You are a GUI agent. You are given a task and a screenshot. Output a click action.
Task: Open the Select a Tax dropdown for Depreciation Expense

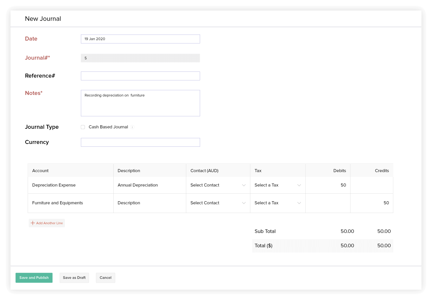pos(278,185)
